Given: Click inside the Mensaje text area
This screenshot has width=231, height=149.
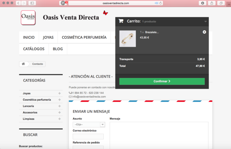Looking at the screenshot, I should coord(159,135).
